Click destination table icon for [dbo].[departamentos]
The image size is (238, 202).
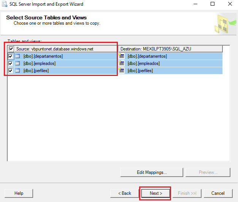click(x=121, y=56)
